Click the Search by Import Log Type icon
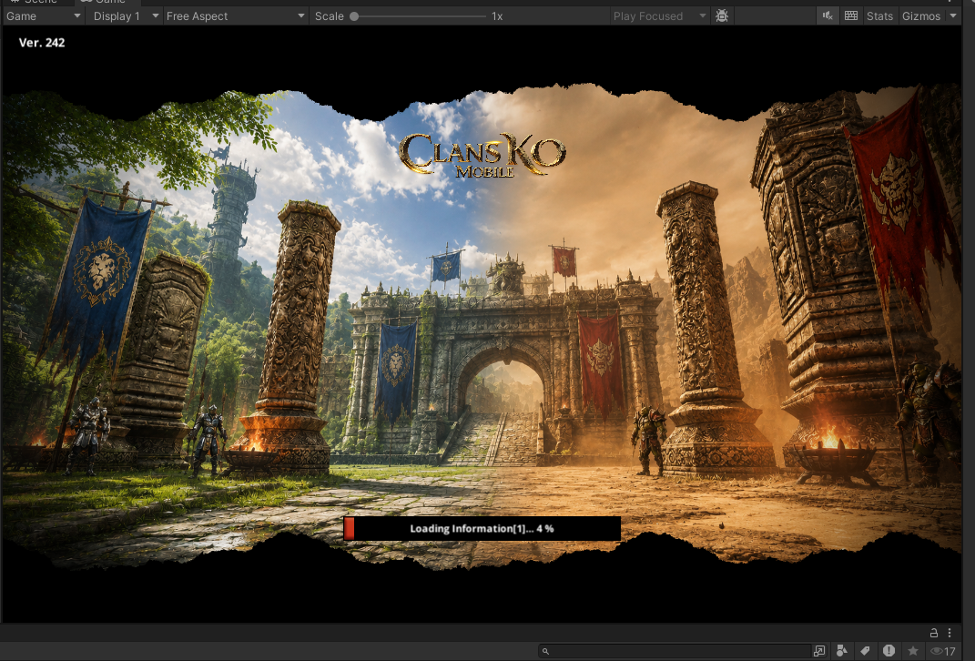 [889, 651]
